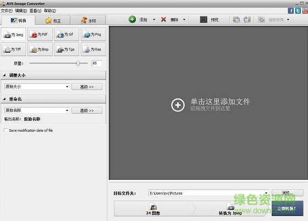
Task: Choose the Gif output format
Action: [67, 34]
